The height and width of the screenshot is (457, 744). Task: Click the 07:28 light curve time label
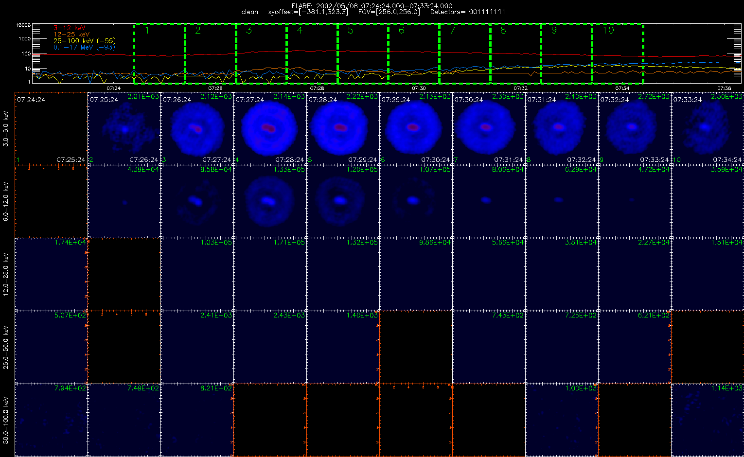tap(317, 88)
